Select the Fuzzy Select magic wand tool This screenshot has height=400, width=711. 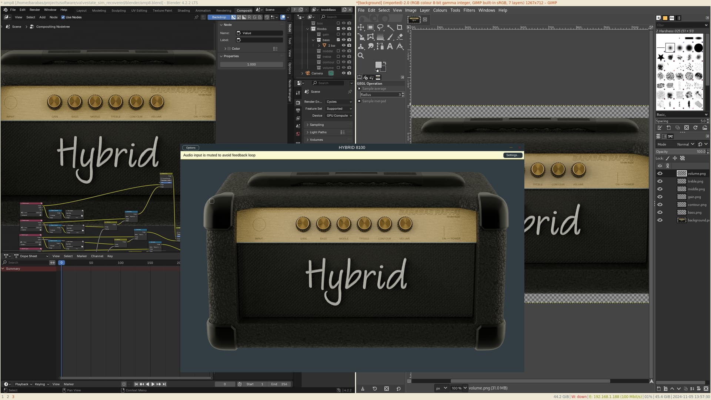click(390, 27)
